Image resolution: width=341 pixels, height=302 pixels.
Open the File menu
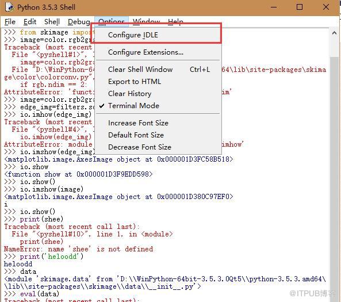coord(10,22)
